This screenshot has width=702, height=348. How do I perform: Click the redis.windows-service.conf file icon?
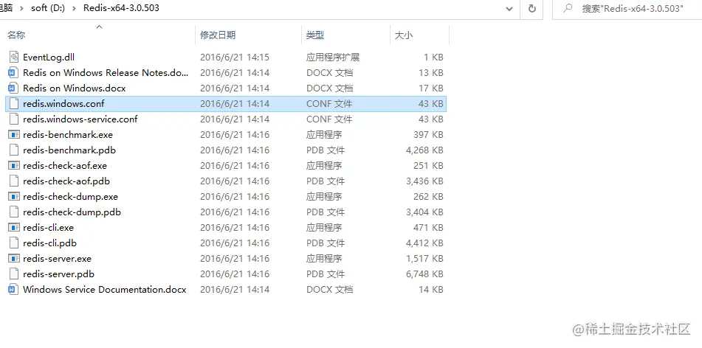coord(14,119)
